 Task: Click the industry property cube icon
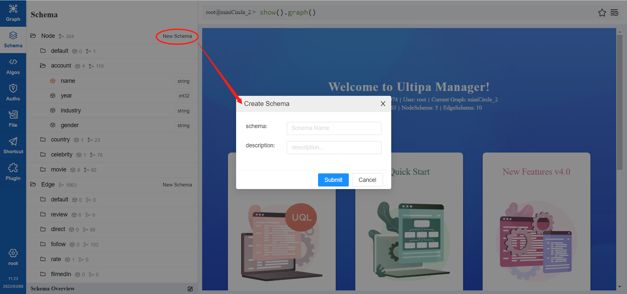click(53, 110)
